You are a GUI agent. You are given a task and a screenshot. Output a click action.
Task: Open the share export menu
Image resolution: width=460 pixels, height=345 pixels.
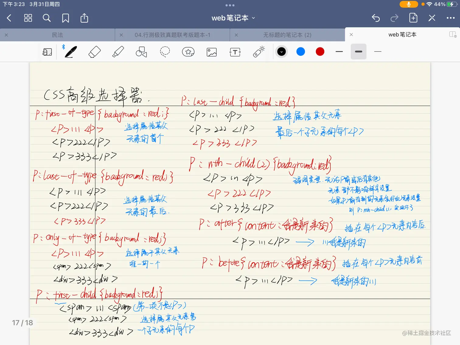[x=84, y=18]
